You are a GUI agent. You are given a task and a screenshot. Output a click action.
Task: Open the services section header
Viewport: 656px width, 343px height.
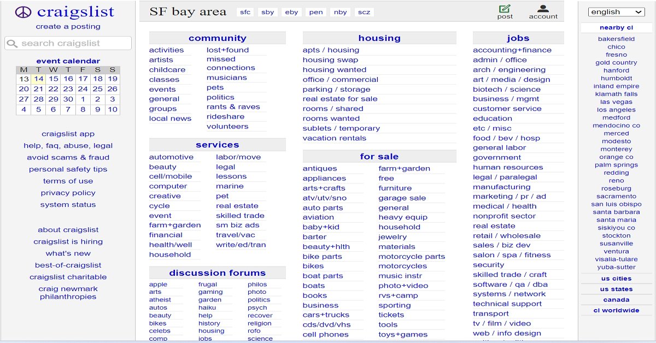tap(218, 145)
